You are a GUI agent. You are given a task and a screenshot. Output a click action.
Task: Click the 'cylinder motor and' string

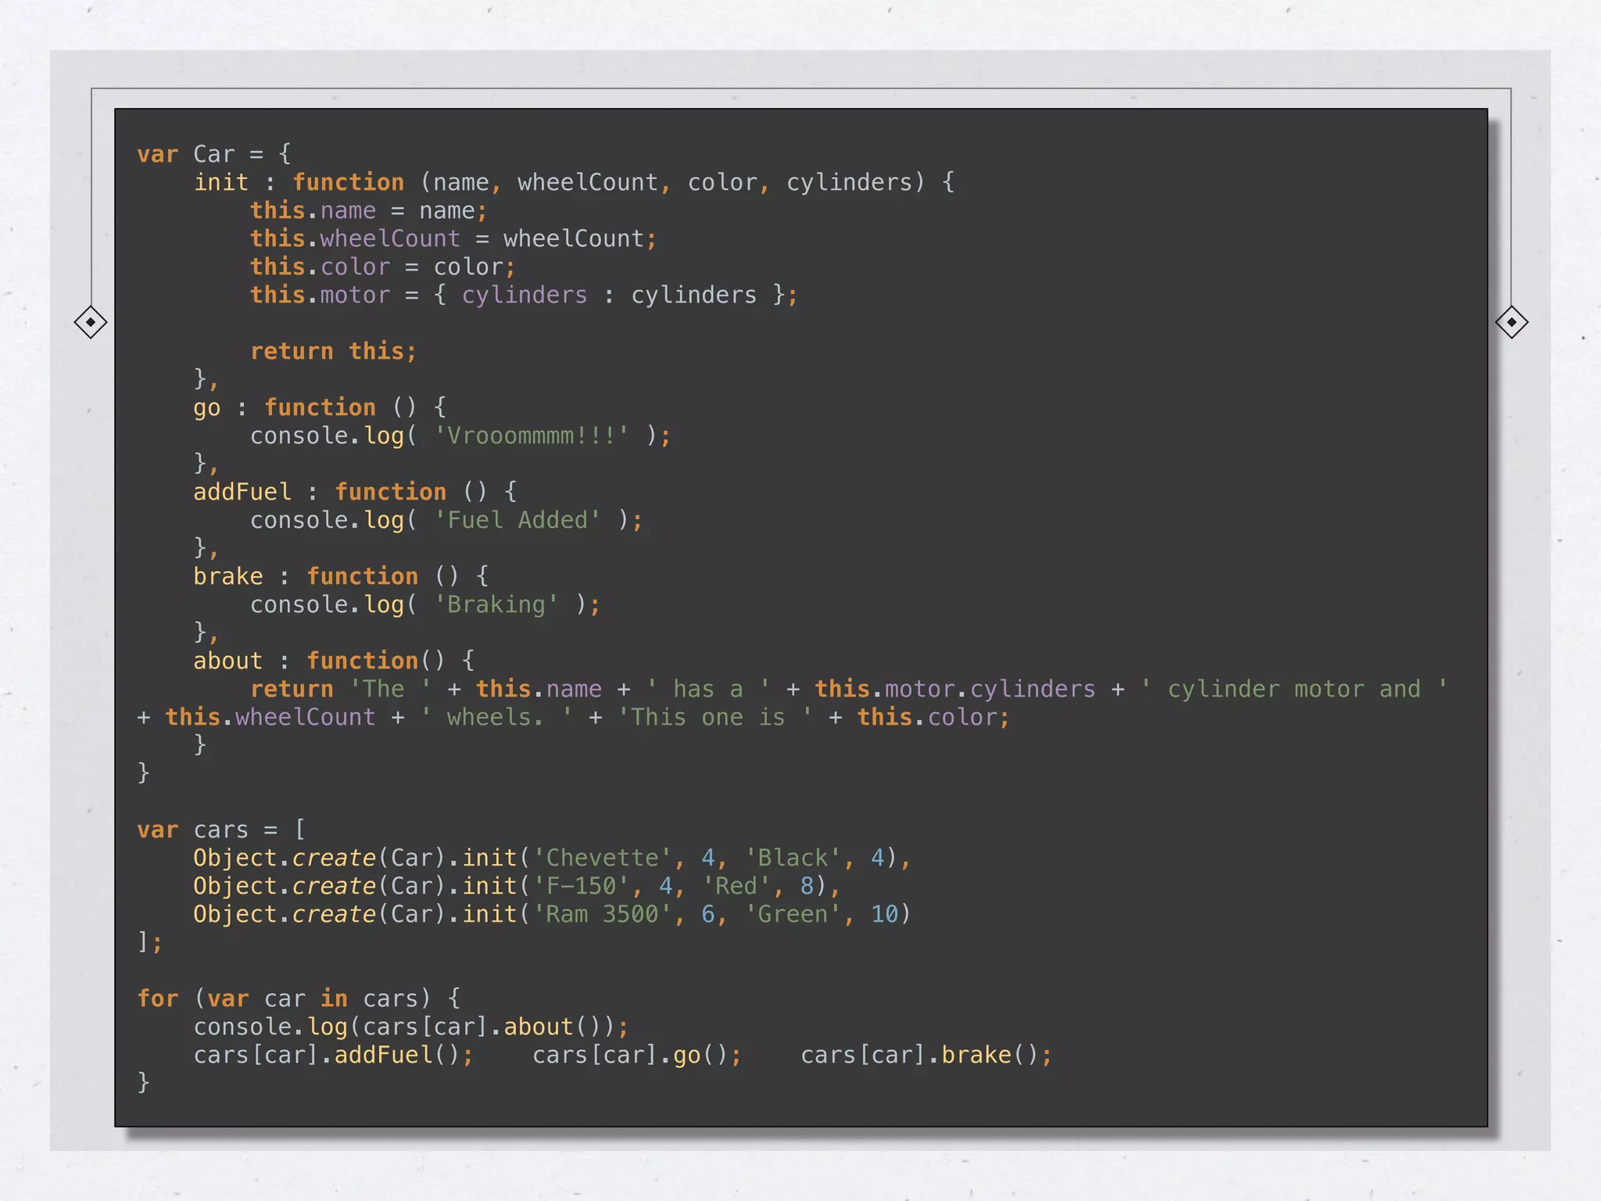click(x=1294, y=689)
